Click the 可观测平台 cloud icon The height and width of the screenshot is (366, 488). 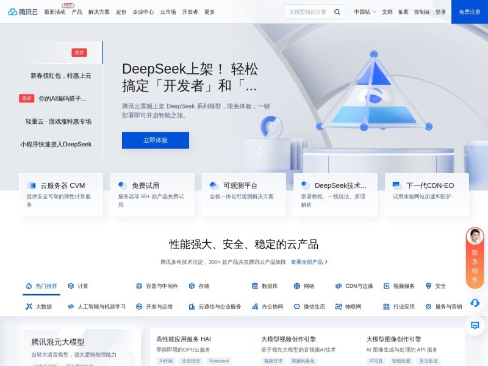point(214,185)
